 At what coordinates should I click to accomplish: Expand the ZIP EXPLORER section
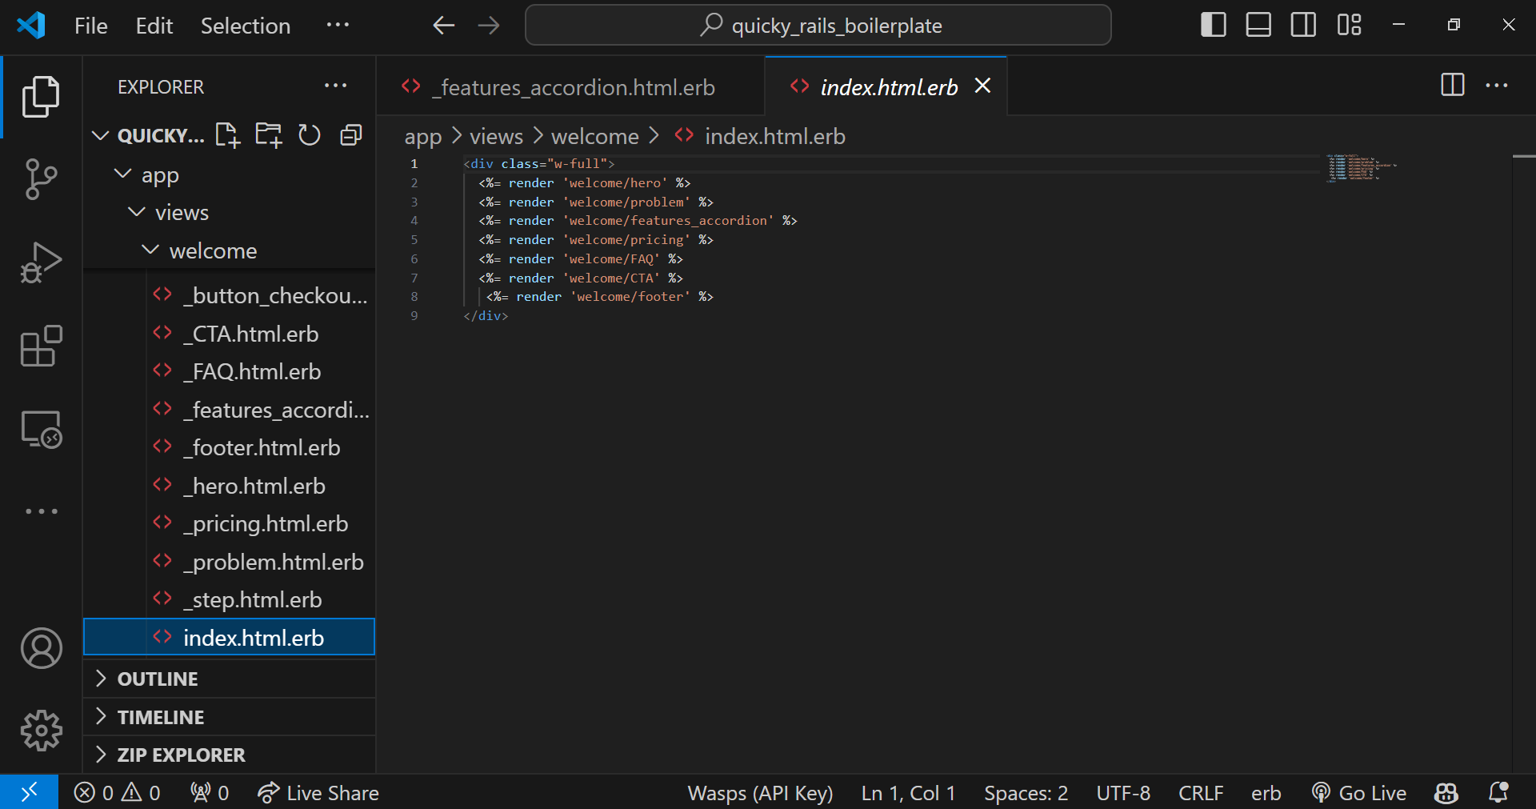click(x=229, y=755)
